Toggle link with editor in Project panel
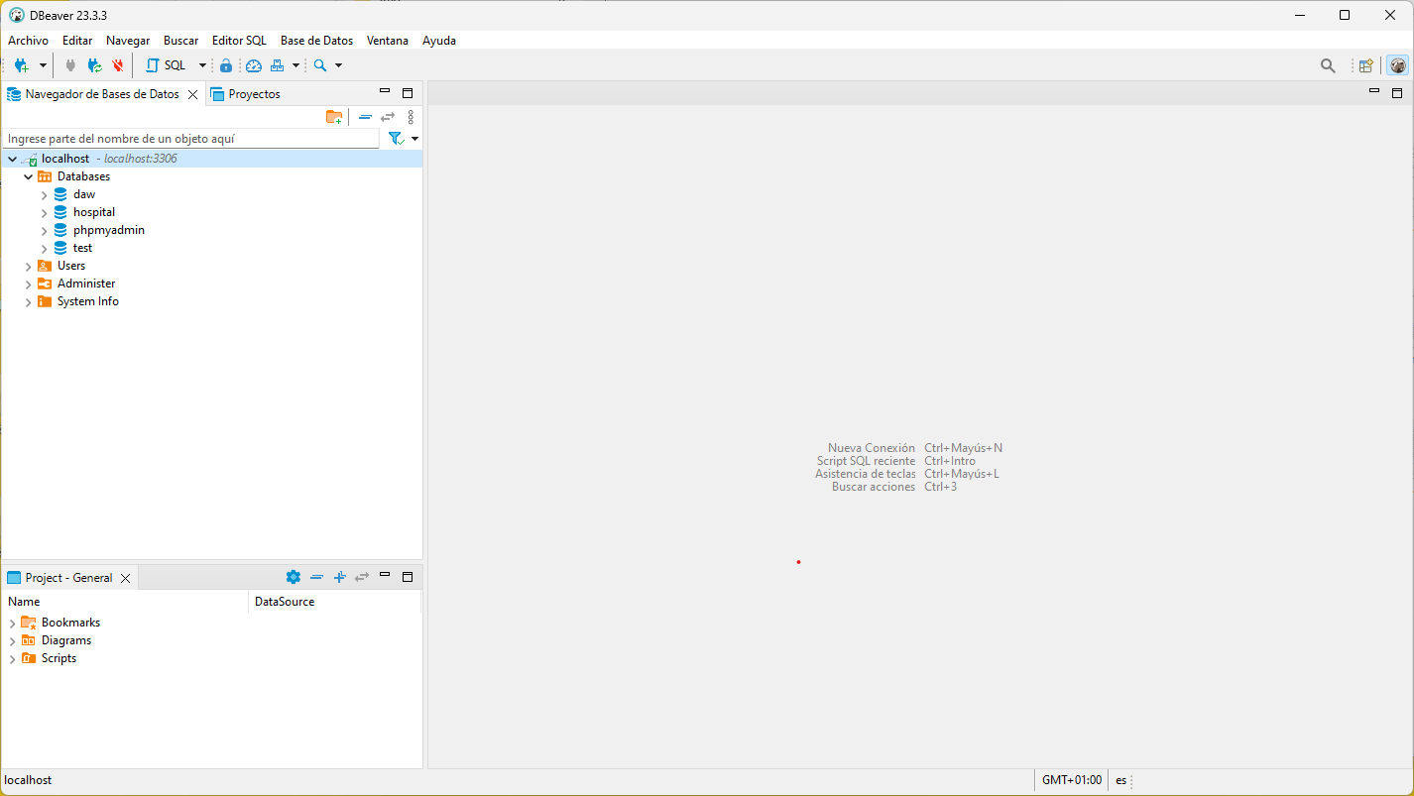This screenshot has width=1414, height=796. (362, 577)
